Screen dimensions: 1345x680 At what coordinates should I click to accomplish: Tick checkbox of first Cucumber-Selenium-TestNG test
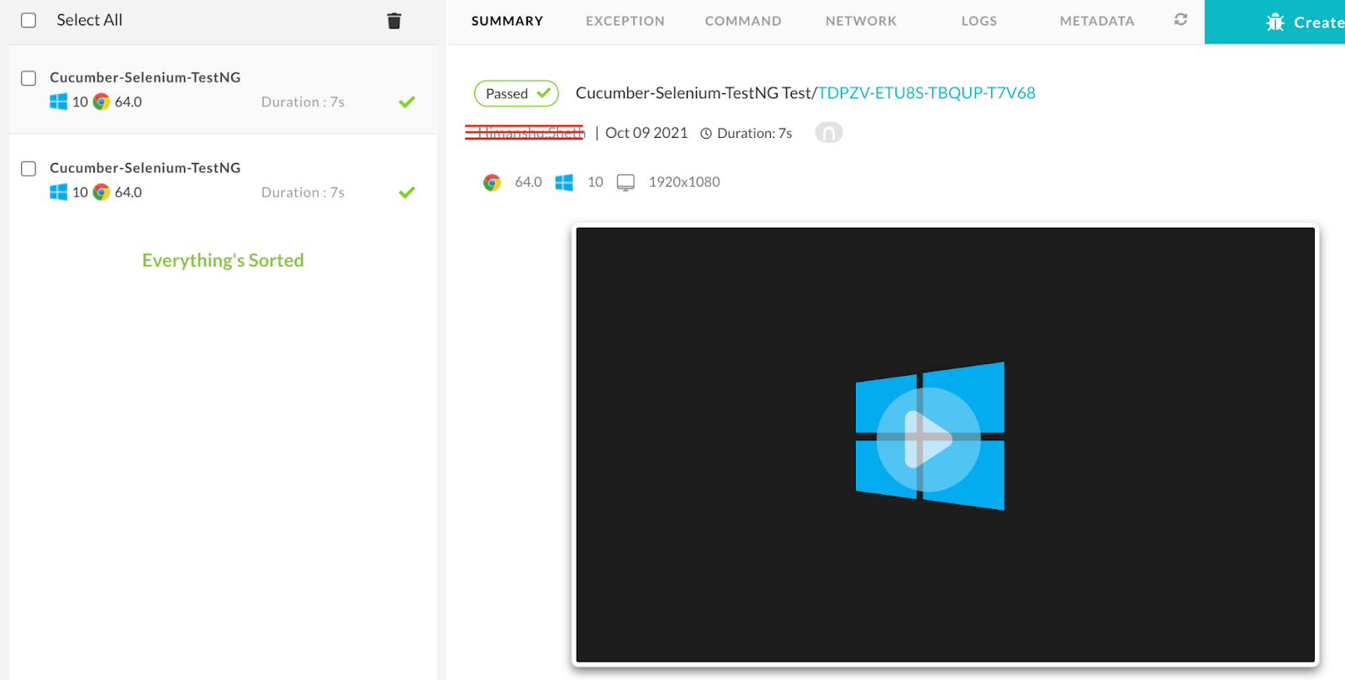point(29,78)
